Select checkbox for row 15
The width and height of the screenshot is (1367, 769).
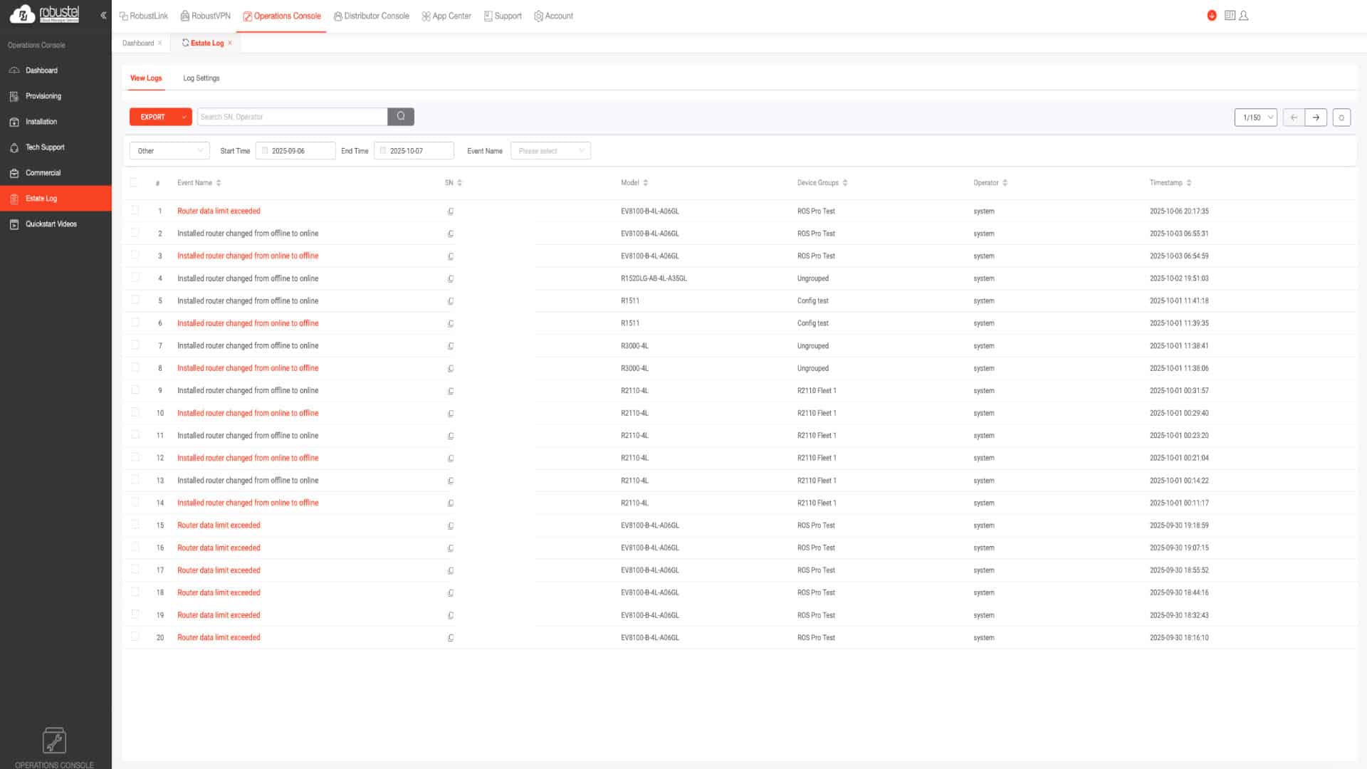135,525
